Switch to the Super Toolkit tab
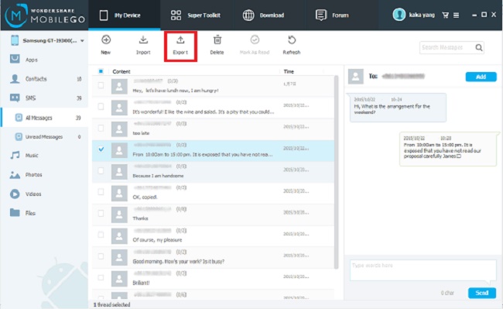 [x=196, y=15]
